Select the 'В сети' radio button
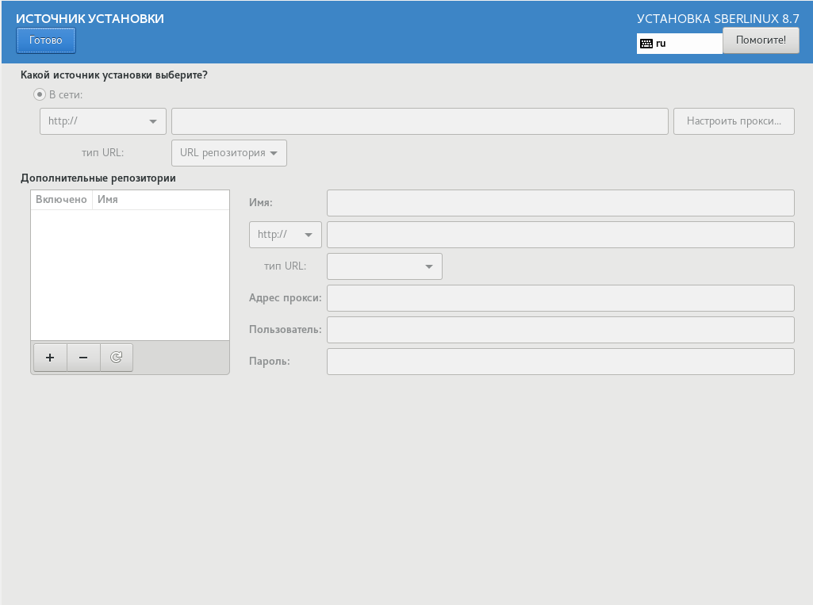The width and height of the screenshot is (813, 605). point(40,94)
